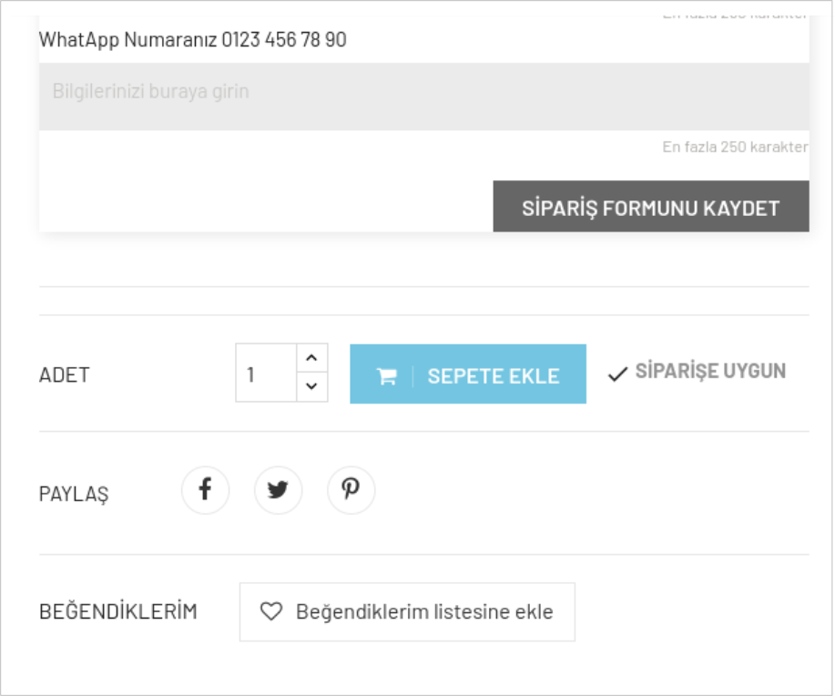Click the WhatsApp Numaranız field label
The image size is (835, 696).
[x=127, y=40]
